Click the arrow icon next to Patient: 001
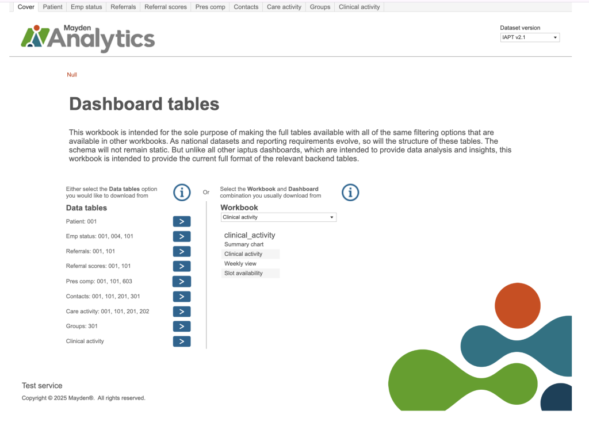Viewport: 589px width, 430px height. click(181, 221)
